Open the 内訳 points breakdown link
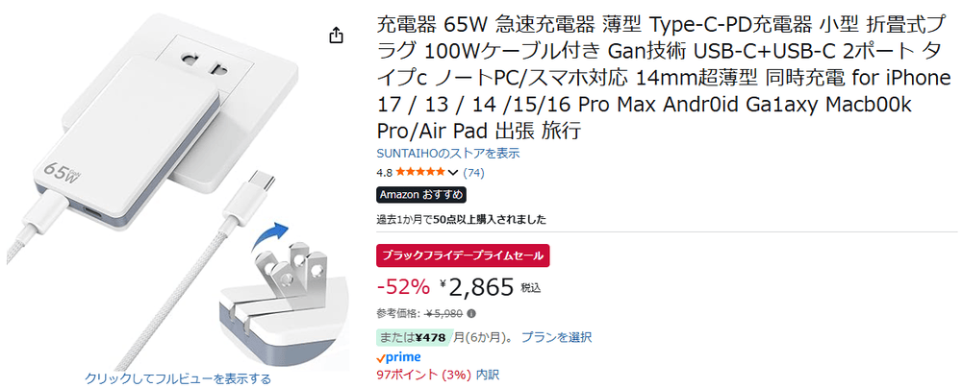The height and width of the screenshot is (388, 962). pos(488,375)
